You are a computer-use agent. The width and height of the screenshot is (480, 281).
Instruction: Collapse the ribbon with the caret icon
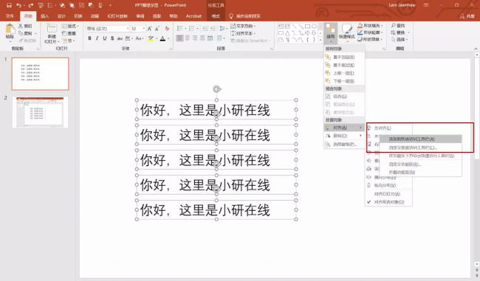click(x=476, y=49)
